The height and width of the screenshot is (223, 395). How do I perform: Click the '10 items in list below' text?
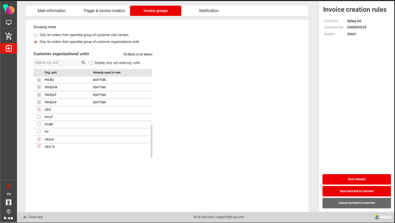pos(138,54)
